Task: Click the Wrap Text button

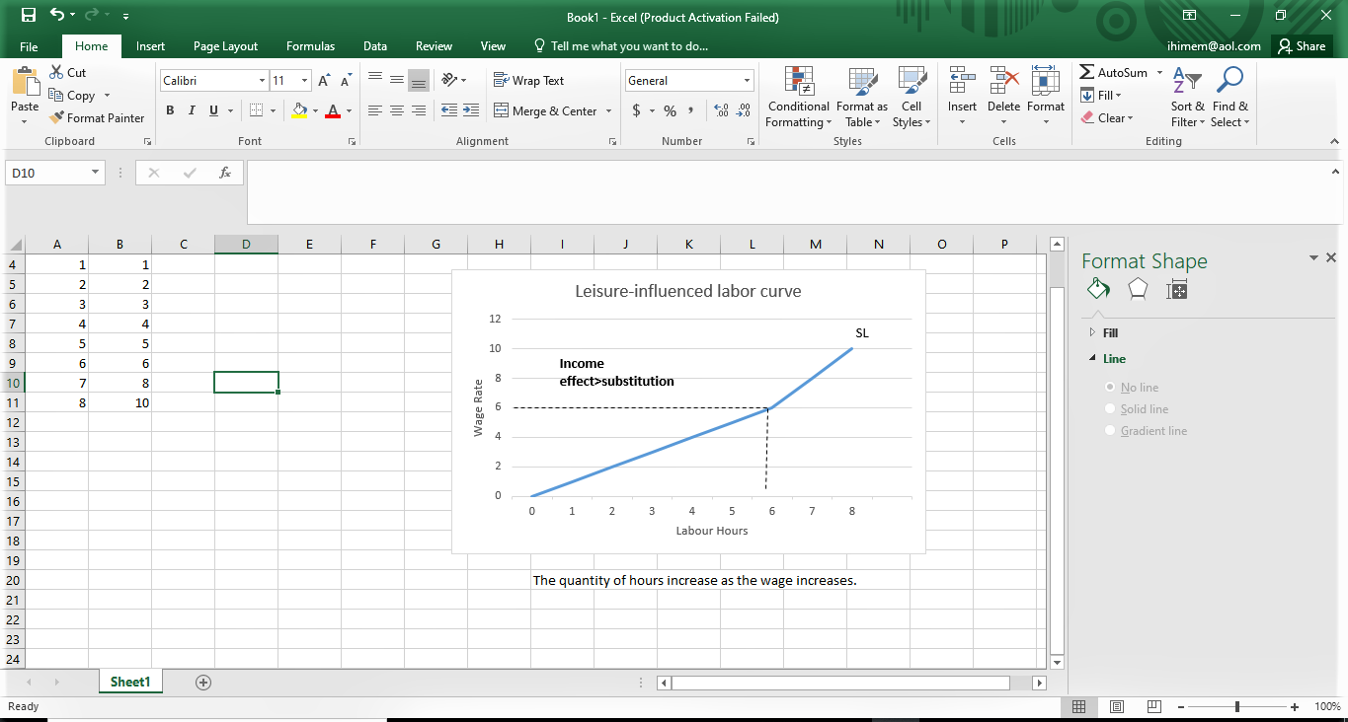Action: point(528,81)
